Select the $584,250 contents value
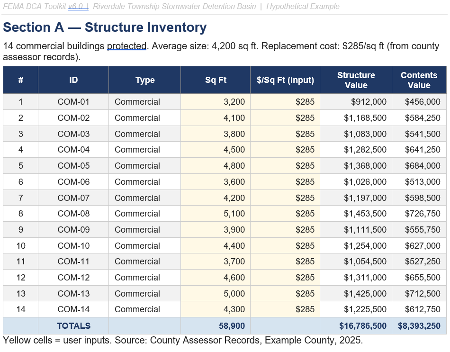 pos(419,117)
